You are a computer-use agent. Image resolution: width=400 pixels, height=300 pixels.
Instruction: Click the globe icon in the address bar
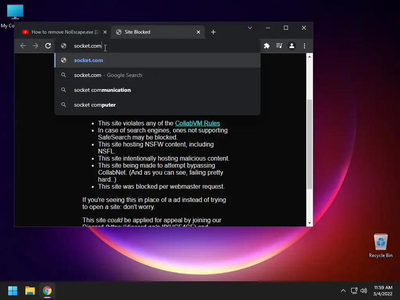point(64,46)
